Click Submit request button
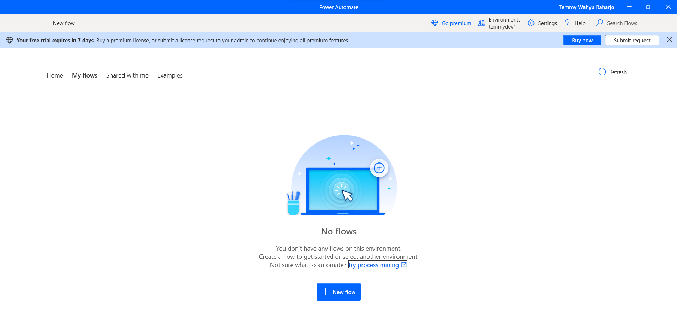This screenshot has width=677, height=325. [632, 40]
